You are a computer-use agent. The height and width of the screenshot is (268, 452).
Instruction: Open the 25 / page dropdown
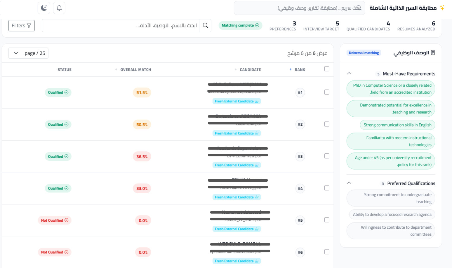coord(28,53)
